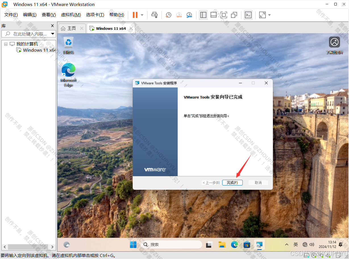Click the guest network globe tray icon
Screen dimensions: 349x259
coord(305,245)
